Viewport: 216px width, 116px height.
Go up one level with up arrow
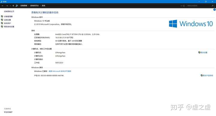[13, 6]
